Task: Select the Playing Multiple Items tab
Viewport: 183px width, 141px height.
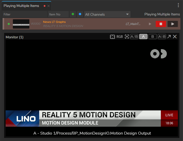Action: click(22, 6)
